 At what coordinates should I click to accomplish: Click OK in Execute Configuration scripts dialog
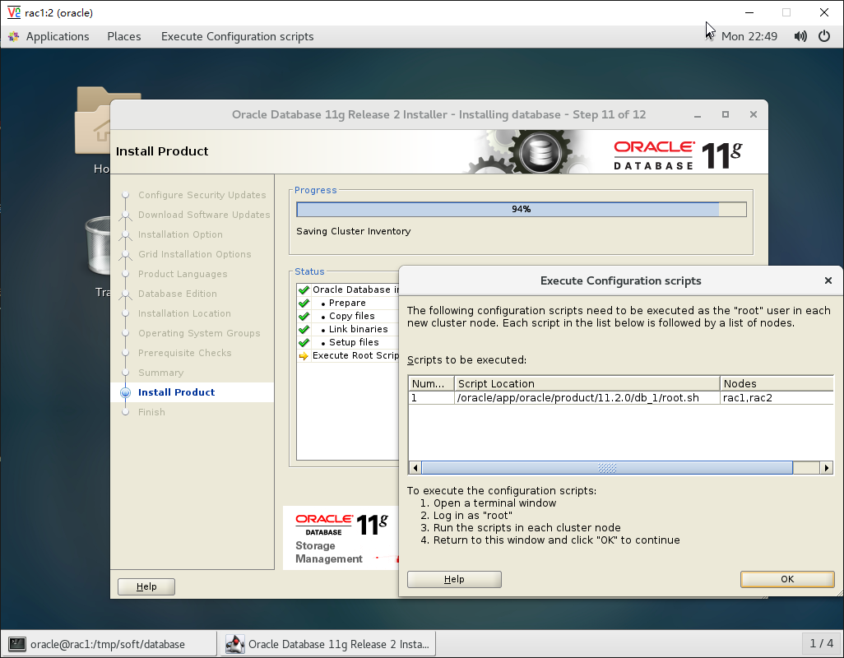pyautogui.click(x=787, y=579)
